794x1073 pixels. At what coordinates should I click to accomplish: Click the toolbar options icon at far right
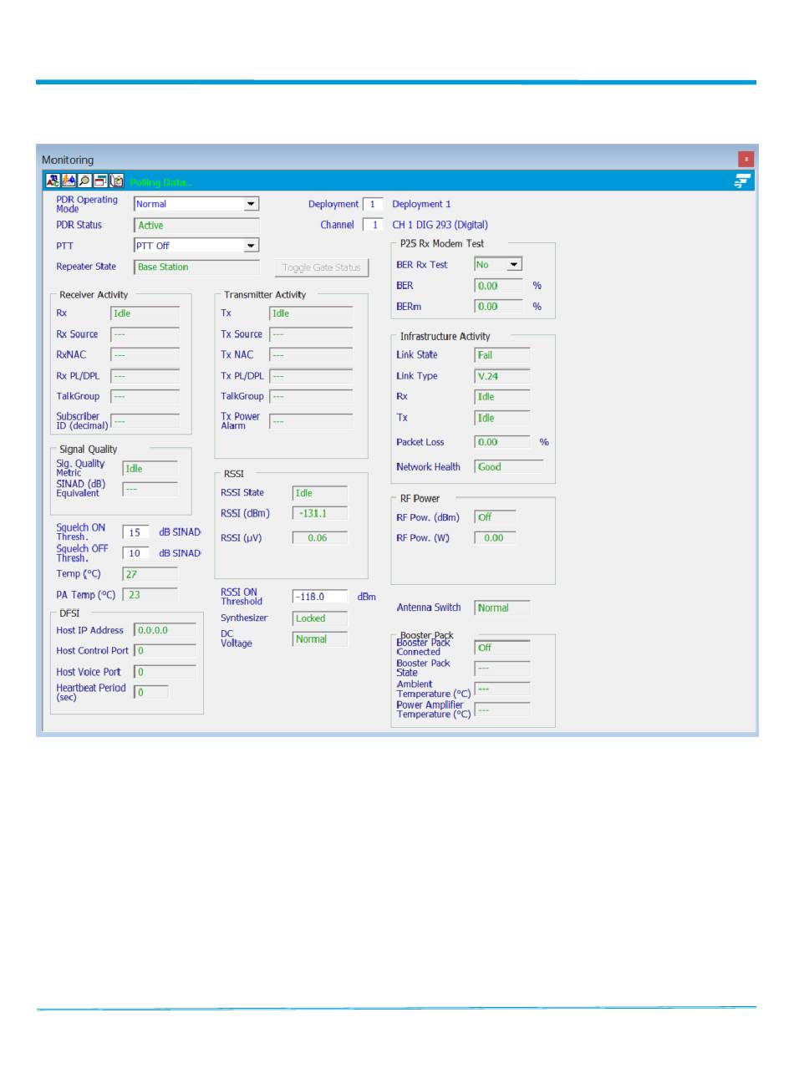[742, 181]
